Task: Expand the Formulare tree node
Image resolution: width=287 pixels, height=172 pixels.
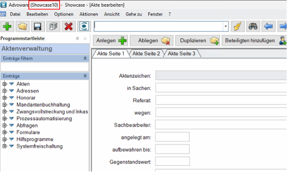Action: 4,132
